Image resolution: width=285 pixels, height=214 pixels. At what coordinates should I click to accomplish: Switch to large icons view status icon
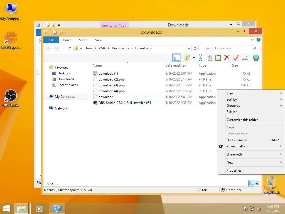tap(257, 183)
